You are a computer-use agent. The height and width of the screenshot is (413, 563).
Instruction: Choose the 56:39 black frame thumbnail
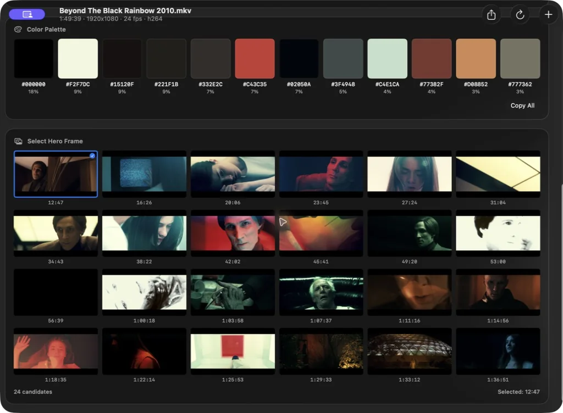(x=56, y=292)
